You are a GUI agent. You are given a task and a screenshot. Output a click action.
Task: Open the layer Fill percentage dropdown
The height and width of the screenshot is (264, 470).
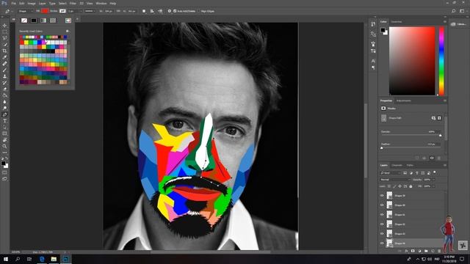433,186
